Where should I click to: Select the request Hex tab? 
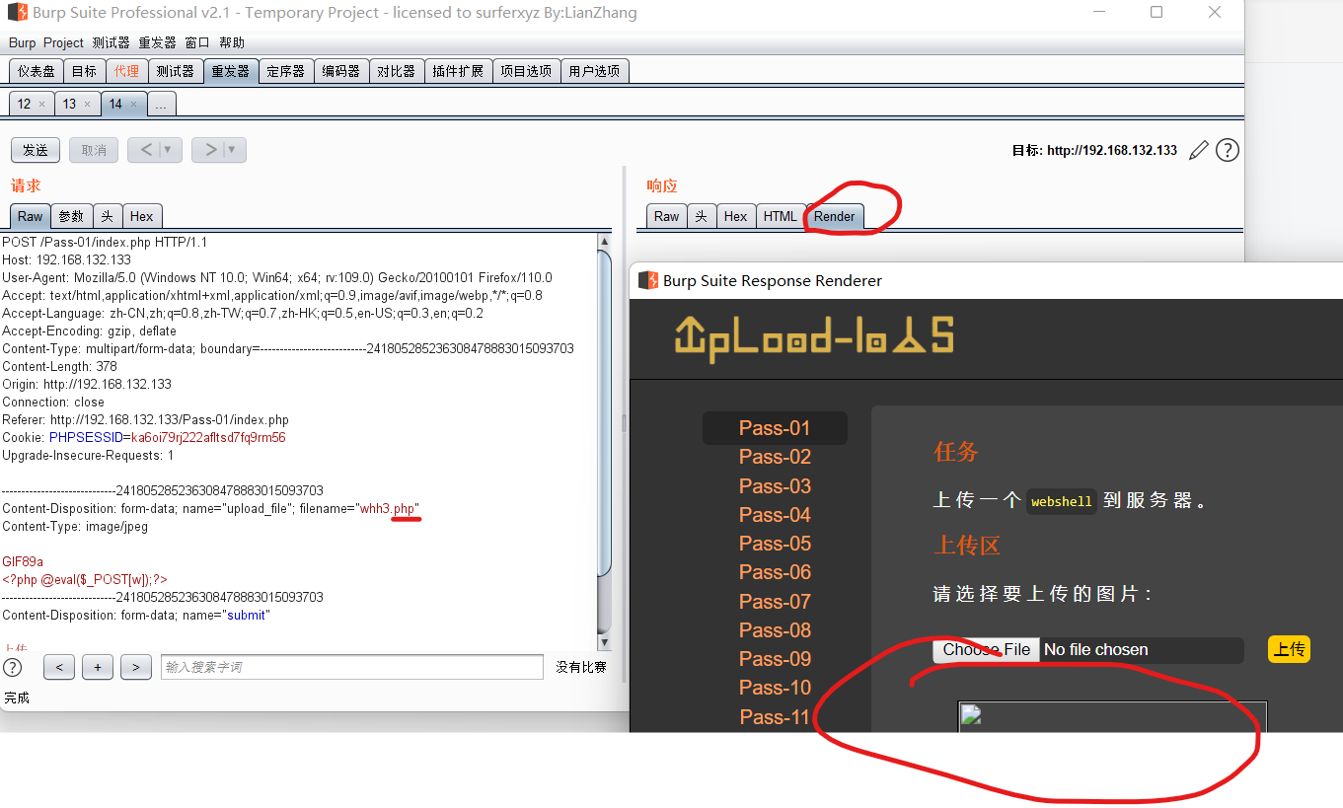(142, 216)
